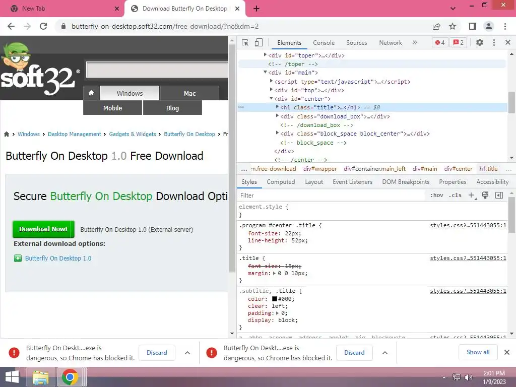Toggle element classes .cls button
The width and height of the screenshot is (516, 387).
tap(455, 195)
